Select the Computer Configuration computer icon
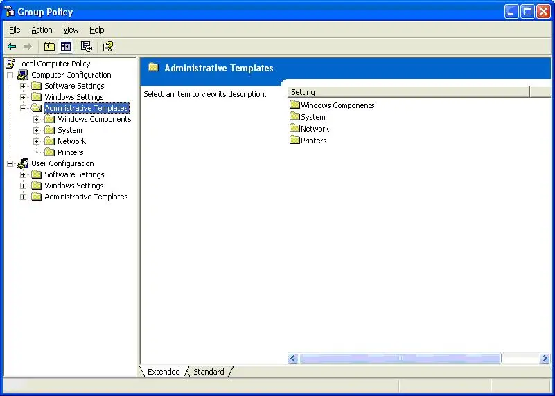Screen dimensions: 555x396 pyautogui.click(x=23, y=75)
